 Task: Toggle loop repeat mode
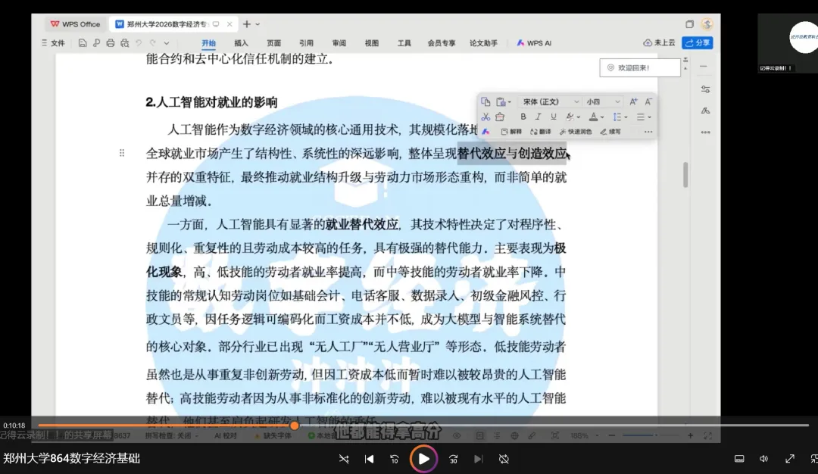504,459
